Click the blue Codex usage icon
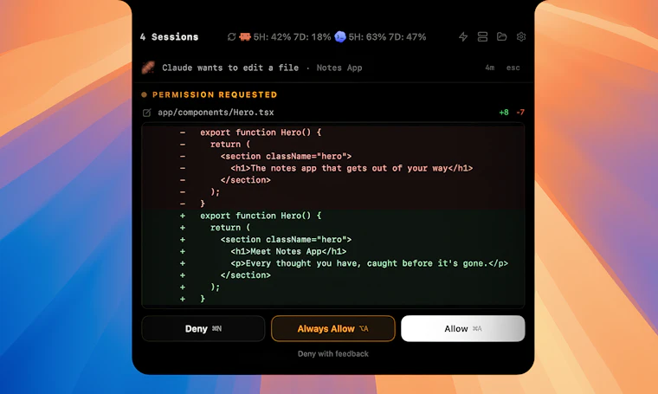 340,37
